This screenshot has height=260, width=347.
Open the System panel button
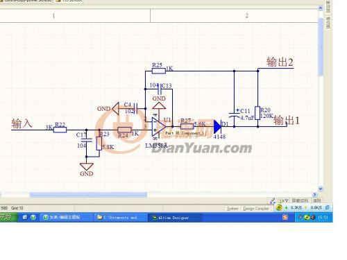click(x=232, y=209)
